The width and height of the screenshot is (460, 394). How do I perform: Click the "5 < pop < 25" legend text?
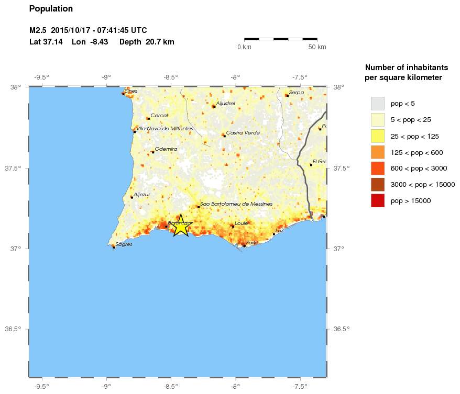coord(411,119)
